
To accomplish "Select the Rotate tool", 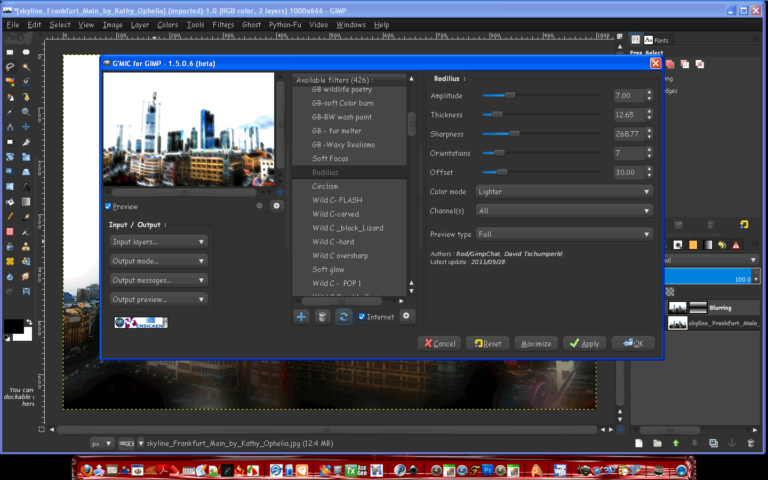I will point(10,157).
